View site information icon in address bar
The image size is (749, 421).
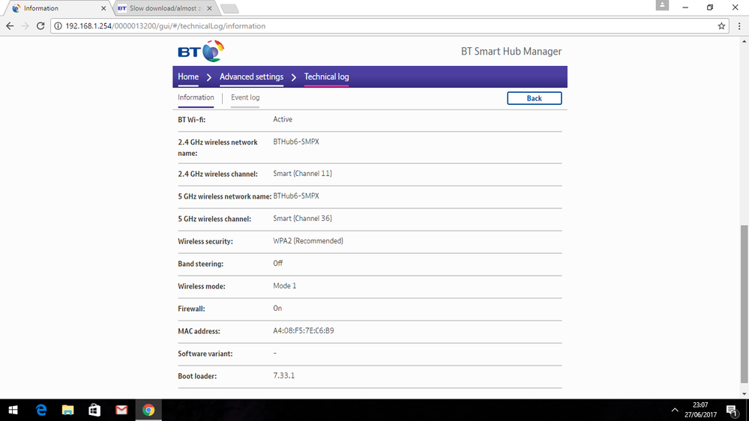point(58,26)
